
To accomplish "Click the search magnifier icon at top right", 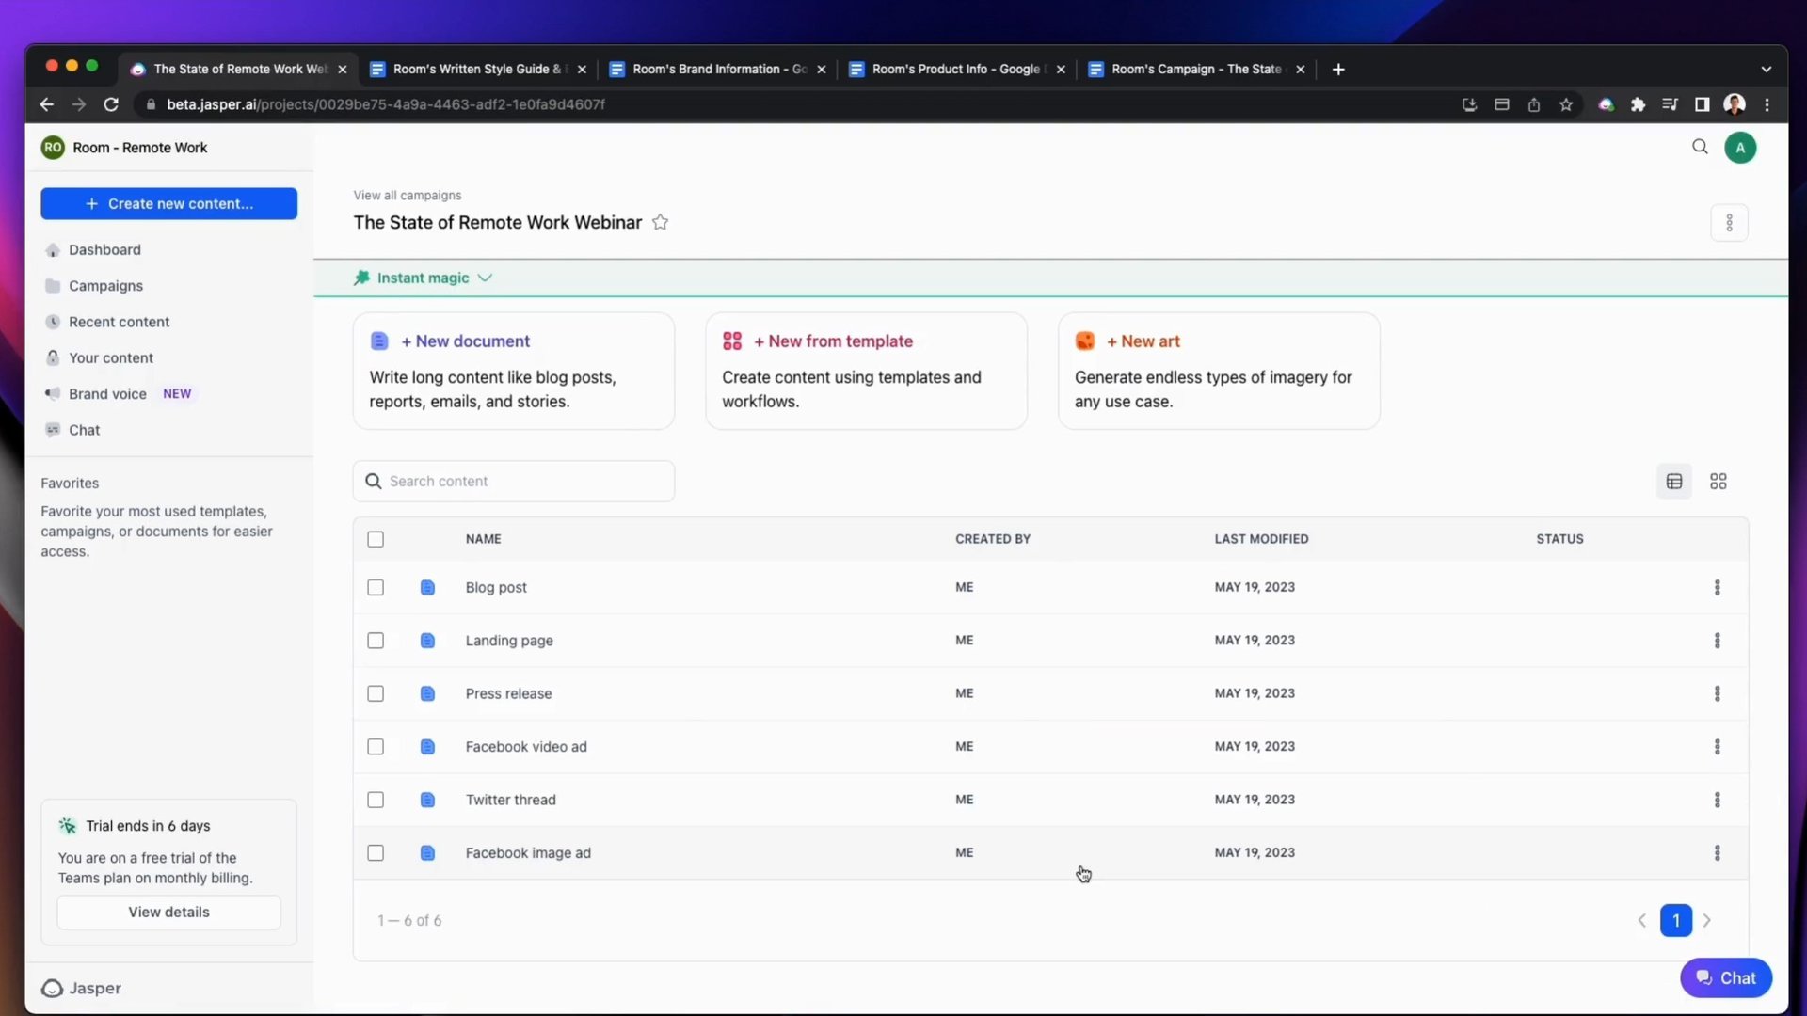I will 1700,147.
